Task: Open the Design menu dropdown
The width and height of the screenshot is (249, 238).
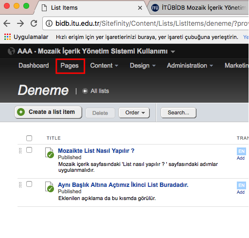Action: (142, 66)
